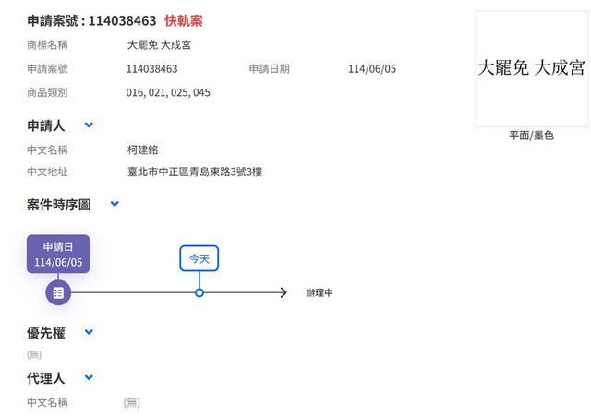Image resolution: width=591 pixels, height=416 pixels.
Task: Collapse the 優先權 section chevron
Action: click(x=89, y=332)
